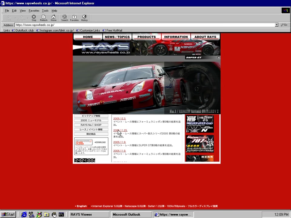
Task: Click the ピックアップ情報 sidebar button
Action: click(x=91, y=116)
